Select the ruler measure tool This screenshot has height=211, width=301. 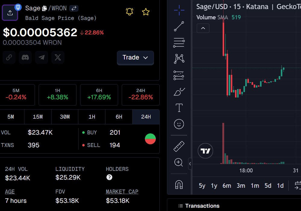(179, 146)
